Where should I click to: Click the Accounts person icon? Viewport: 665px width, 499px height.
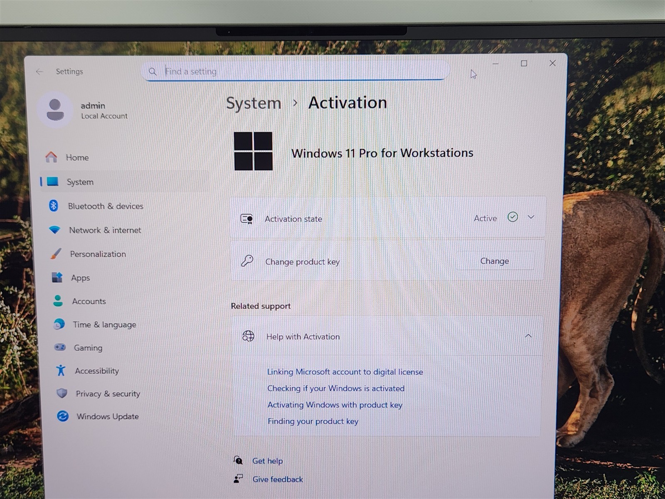coord(58,301)
